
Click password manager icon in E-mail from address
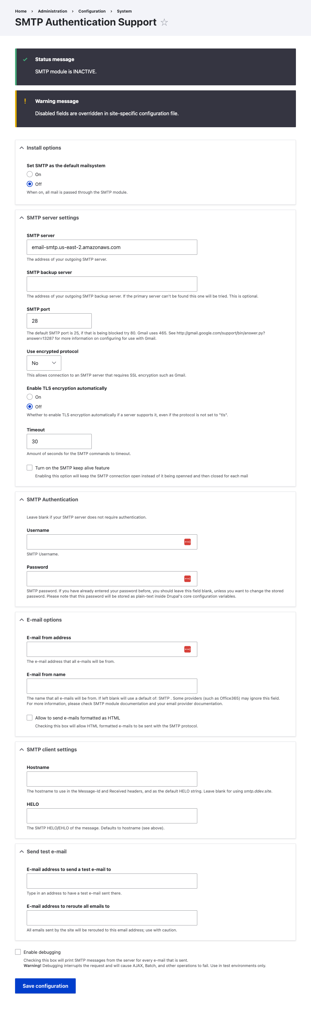point(188,649)
